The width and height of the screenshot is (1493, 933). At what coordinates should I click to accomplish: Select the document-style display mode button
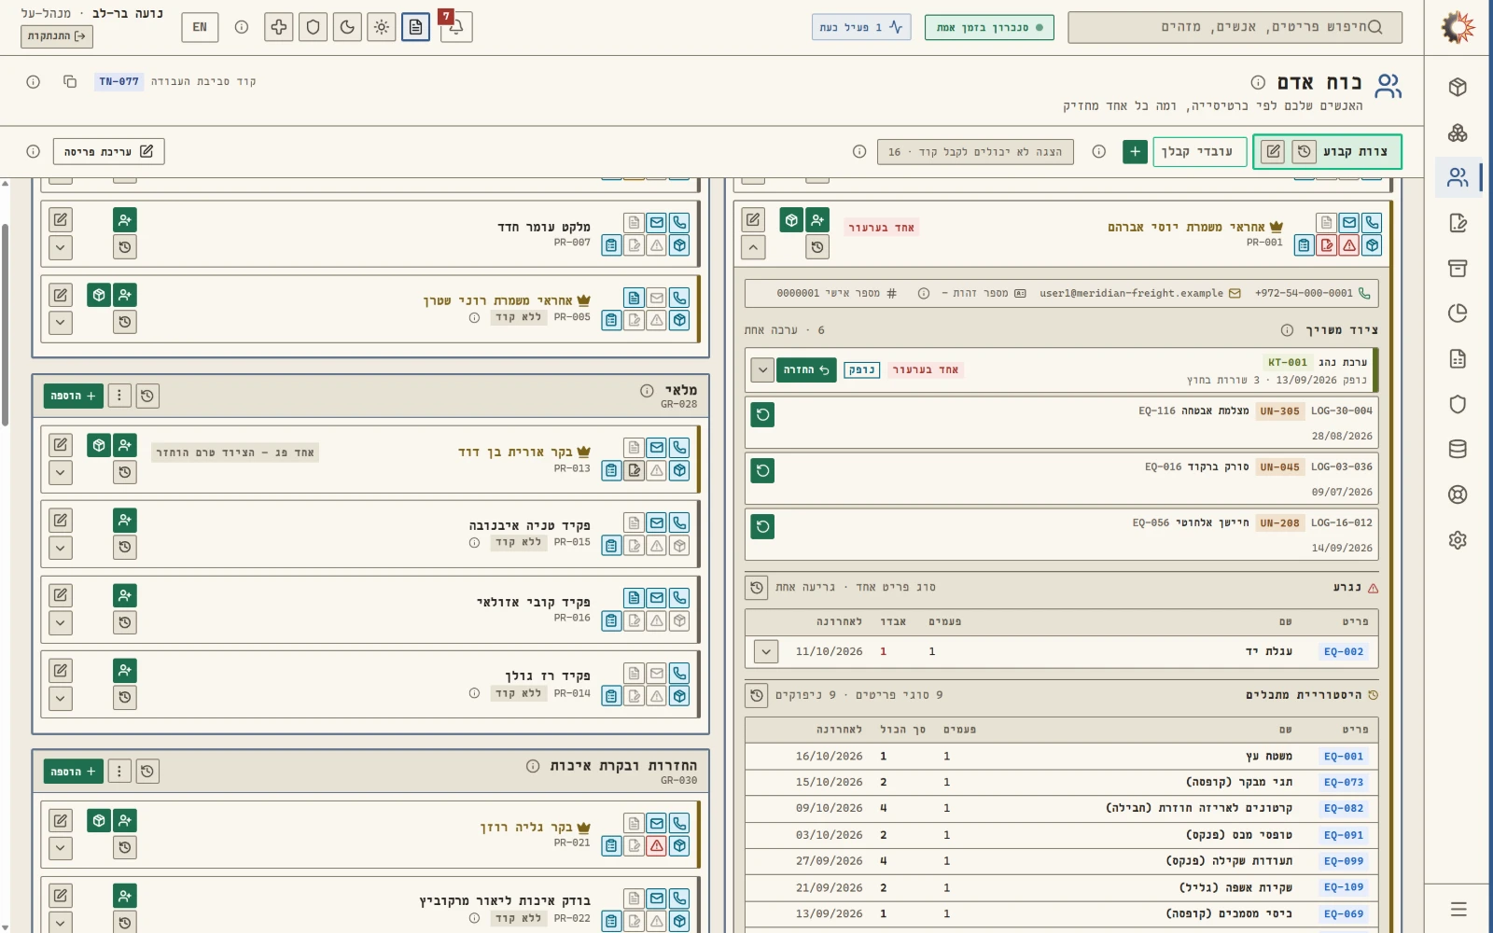click(x=416, y=27)
